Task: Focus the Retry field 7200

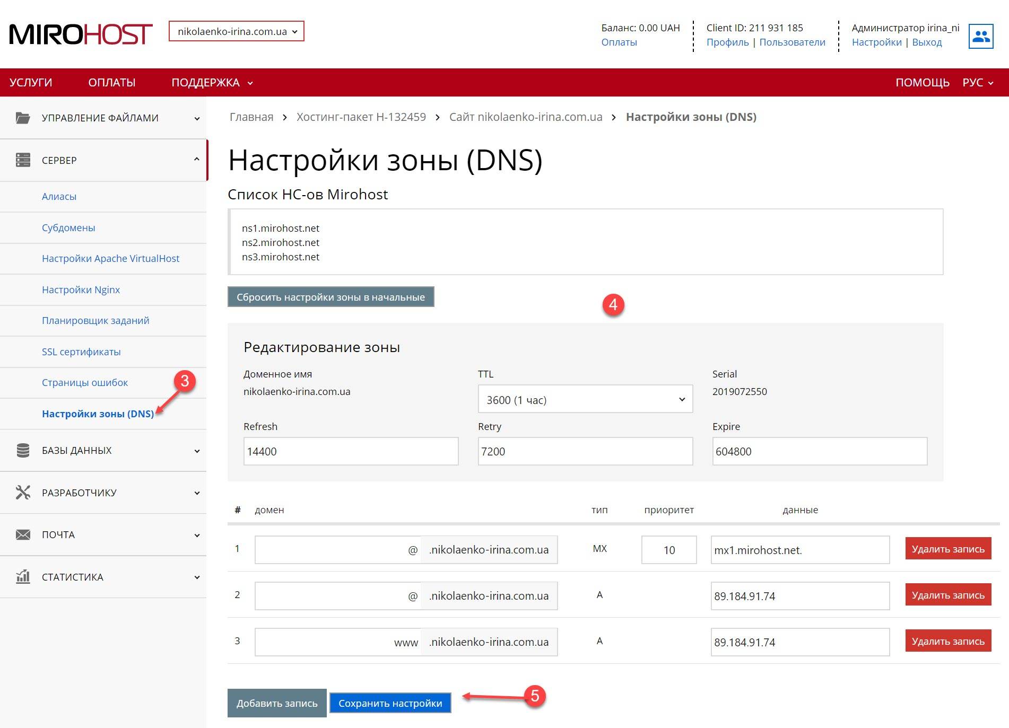Action: 585,451
